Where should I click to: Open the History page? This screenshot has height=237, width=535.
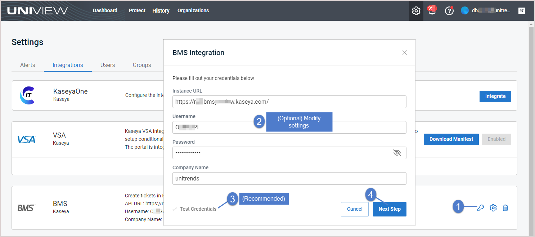click(x=161, y=10)
